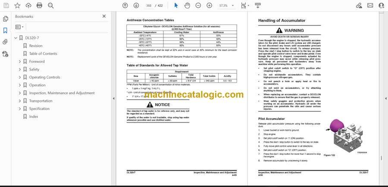This screenshot has width=388, height=187.
Task: Add a star bookmark to this file
Action: (x=17, y=6)
